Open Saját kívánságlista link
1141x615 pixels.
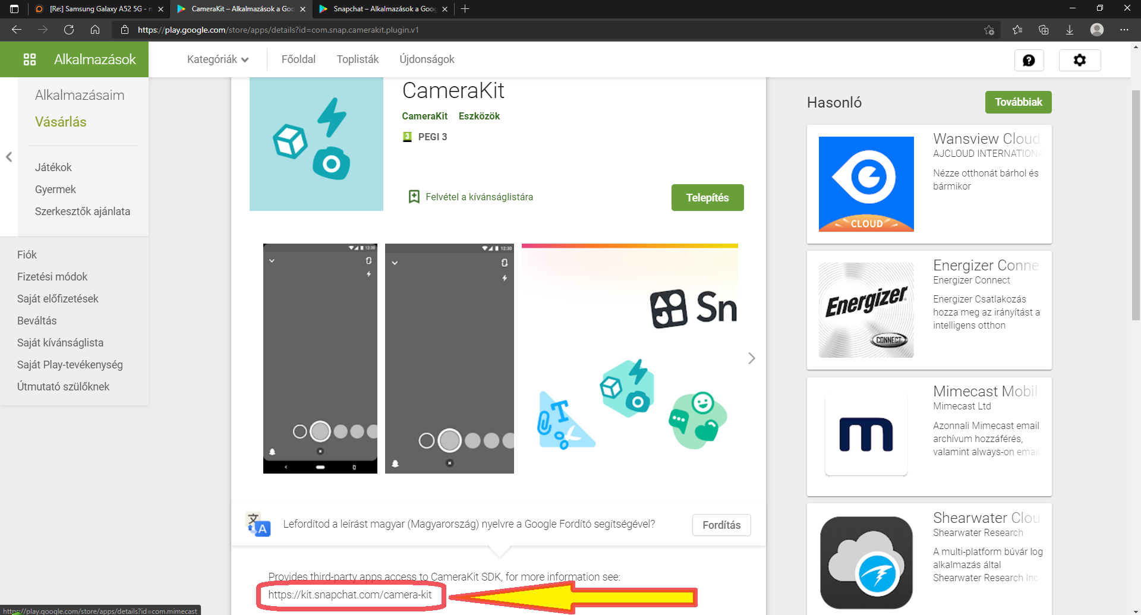(x=60, y=342)
